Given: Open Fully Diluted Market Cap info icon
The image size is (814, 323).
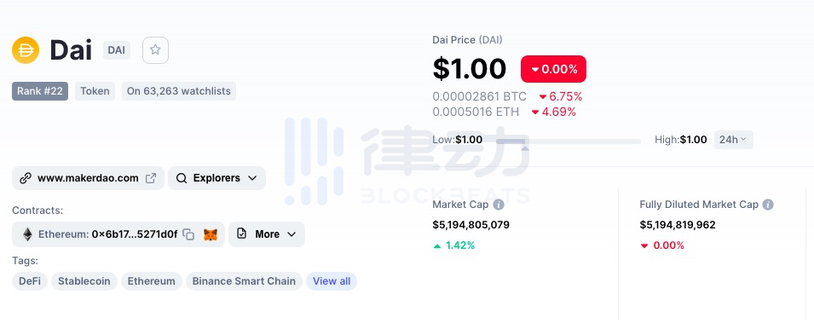Looking at the screenshot, I should 768,205.
